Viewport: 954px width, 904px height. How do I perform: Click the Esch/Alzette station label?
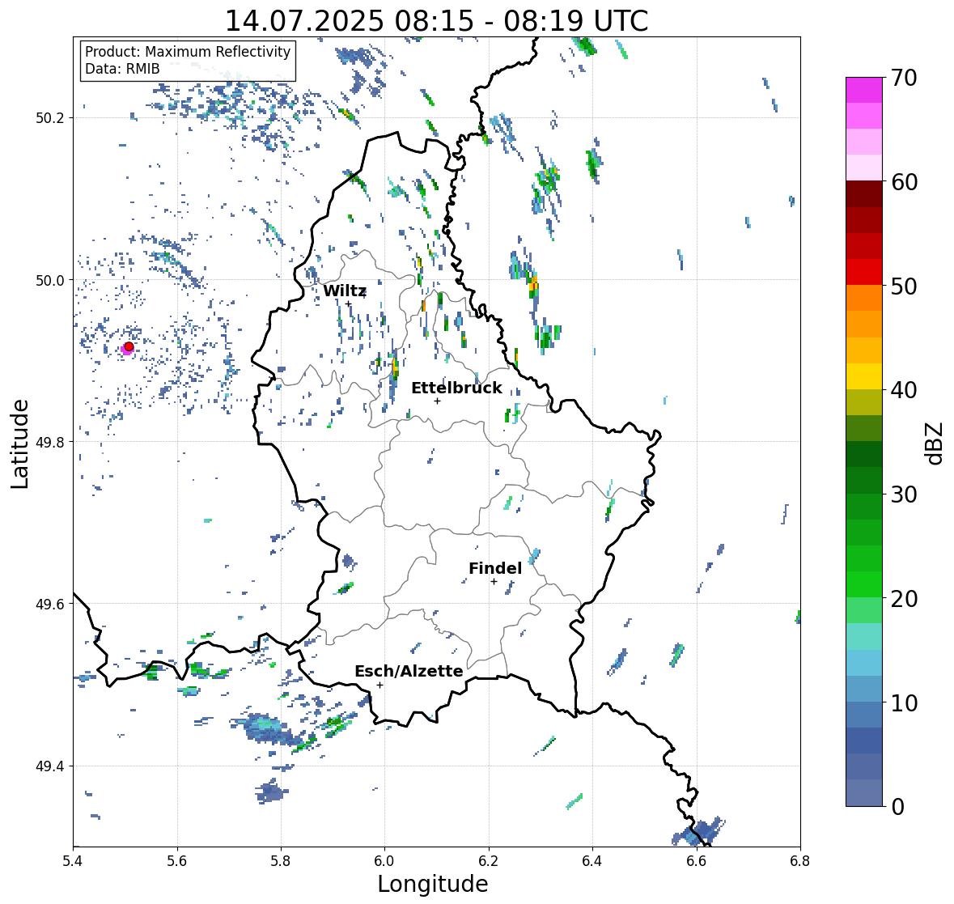[x=409, y=671]
